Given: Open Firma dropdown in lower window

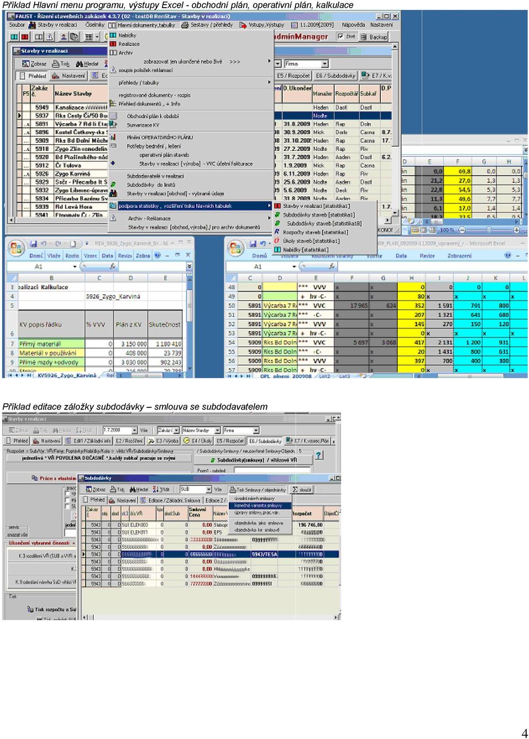Looking at the screenshot, I should [256, 430].
